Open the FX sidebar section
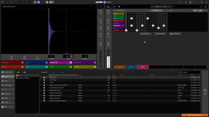Screen dimensions: 209x117 [8, 90]
